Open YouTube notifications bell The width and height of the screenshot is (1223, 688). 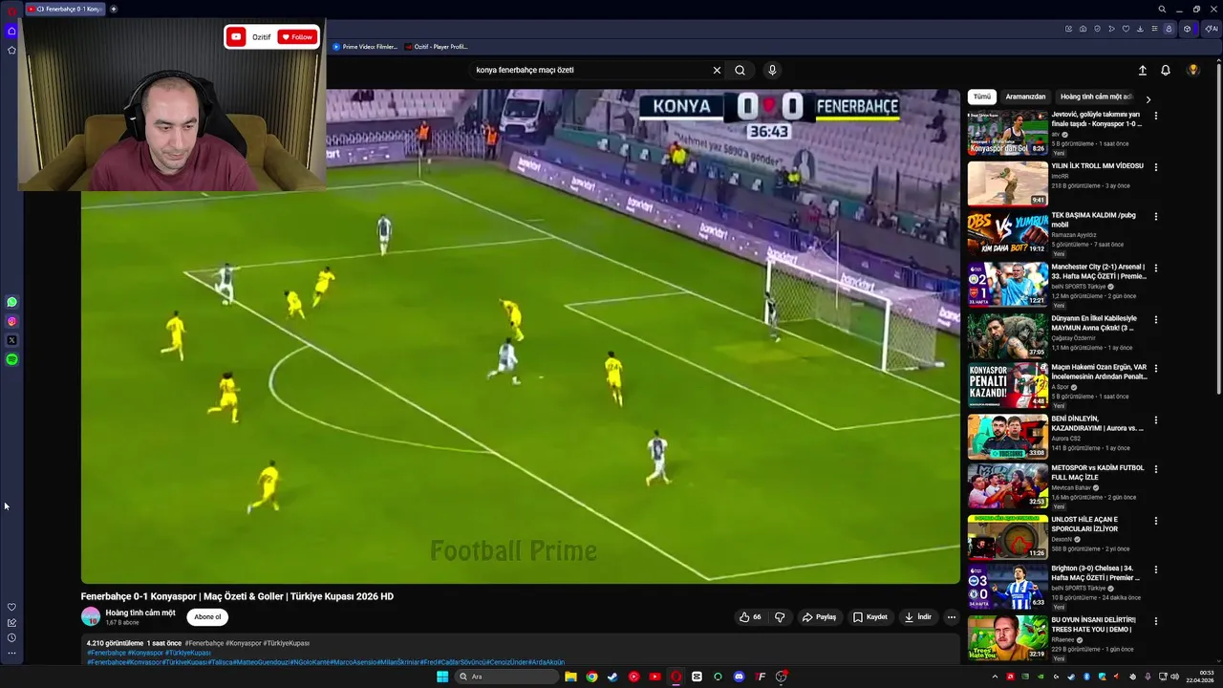(1166, 70)
